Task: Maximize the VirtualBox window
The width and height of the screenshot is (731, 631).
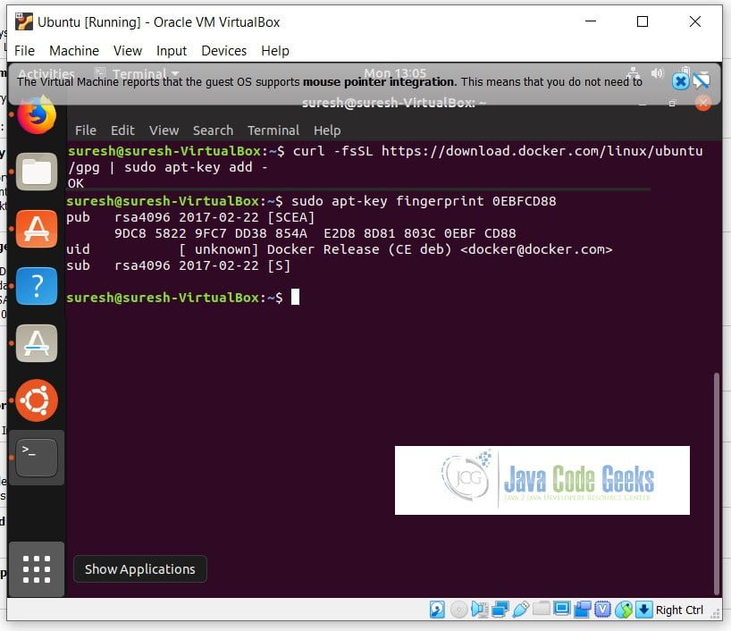Action: click(643, 21)
